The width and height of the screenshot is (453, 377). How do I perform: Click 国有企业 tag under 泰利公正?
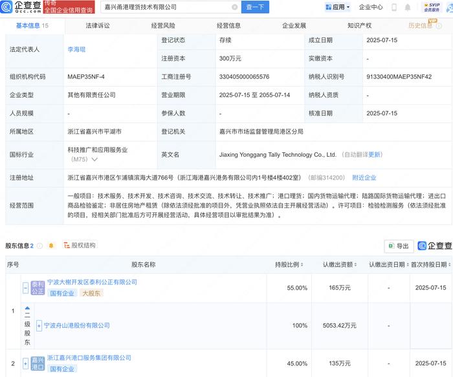62,293
